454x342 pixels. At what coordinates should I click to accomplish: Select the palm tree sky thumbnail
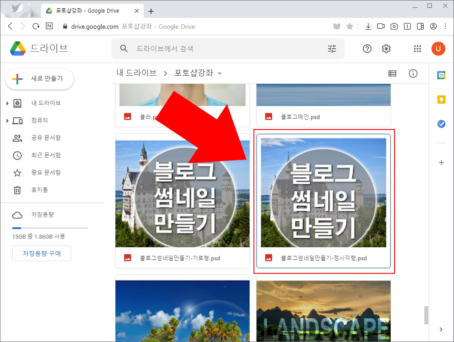pos(182,311)
